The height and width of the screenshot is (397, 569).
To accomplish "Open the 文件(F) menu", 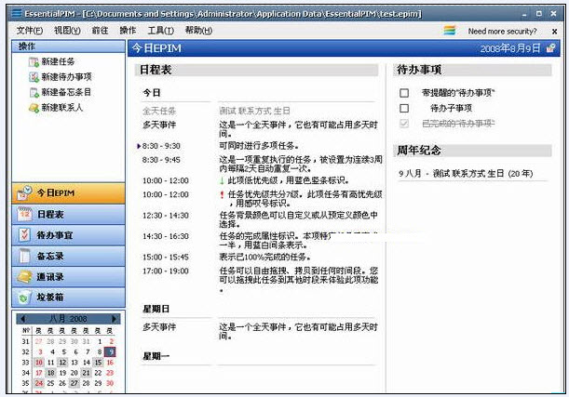I will click(x=30, y=31).
